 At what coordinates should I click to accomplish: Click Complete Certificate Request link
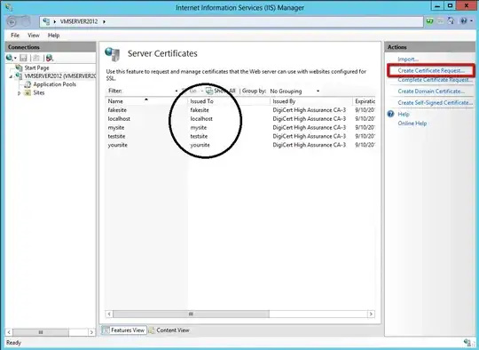point(435,80)
